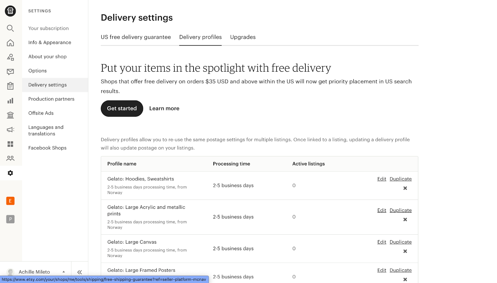Duplicate Gelato Large Acrylic and metallic prints
This screenshot has width=497, height=283.
coord(400,210)
